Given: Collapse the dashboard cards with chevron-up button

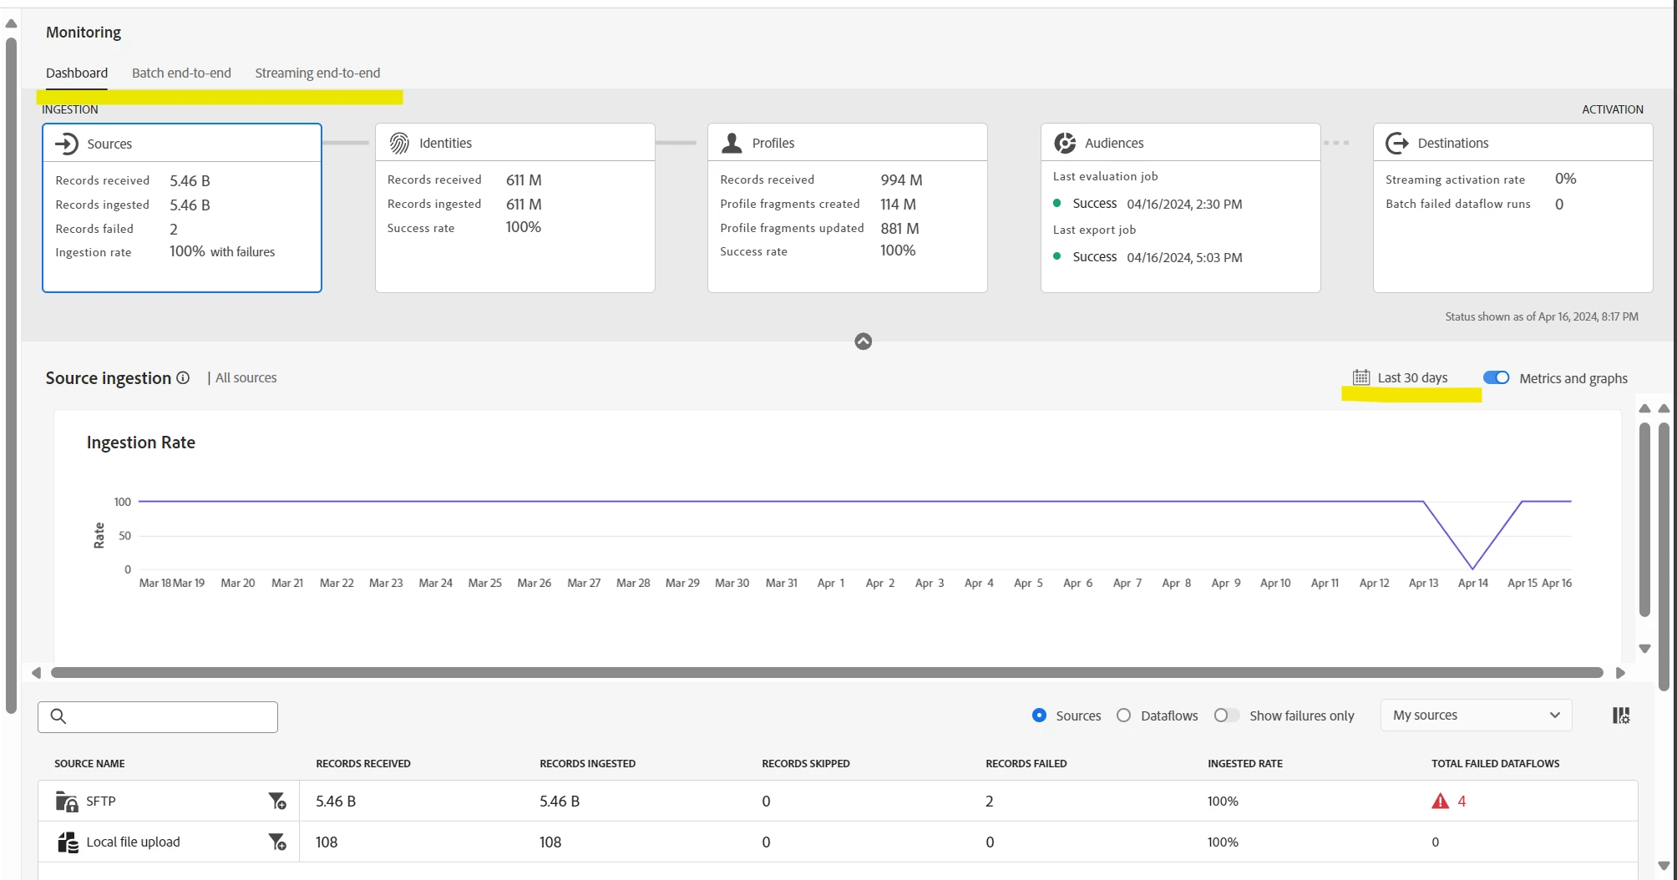Looking at the screenshot, I should (864, 341).
